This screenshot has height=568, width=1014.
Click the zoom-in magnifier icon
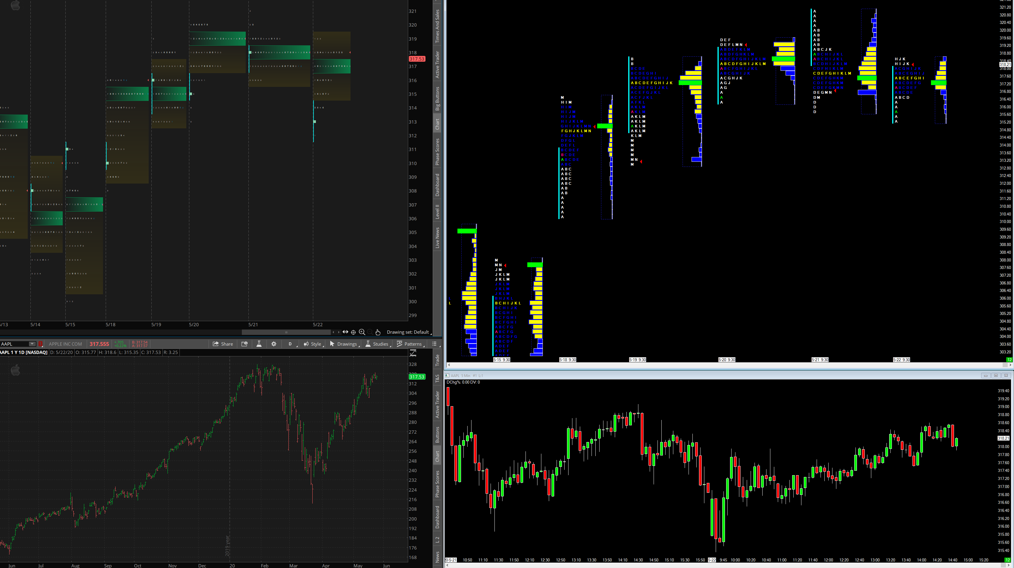point(362,332)
